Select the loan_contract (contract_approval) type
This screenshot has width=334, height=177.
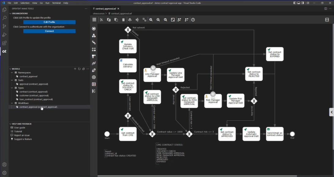(36, 99)
